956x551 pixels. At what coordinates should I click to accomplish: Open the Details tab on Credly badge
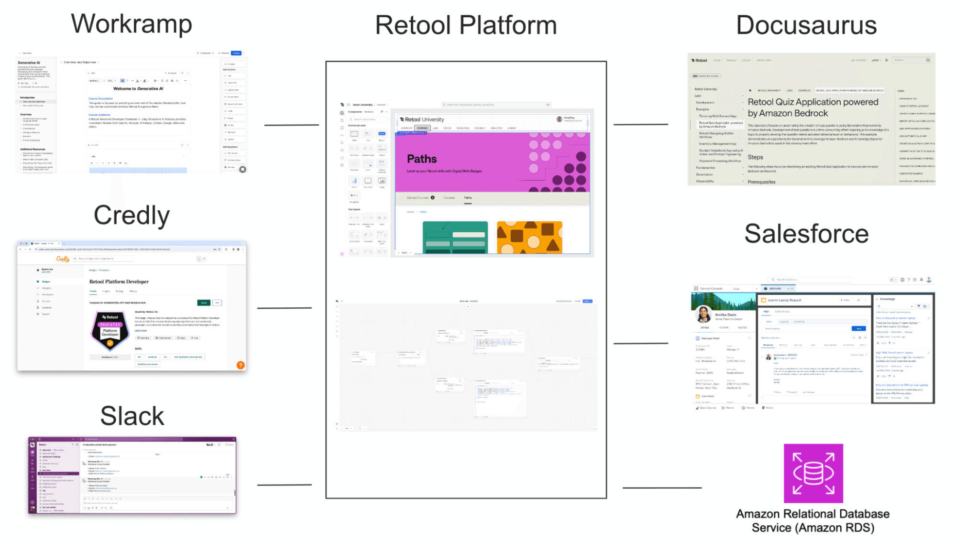click(93, 291)
